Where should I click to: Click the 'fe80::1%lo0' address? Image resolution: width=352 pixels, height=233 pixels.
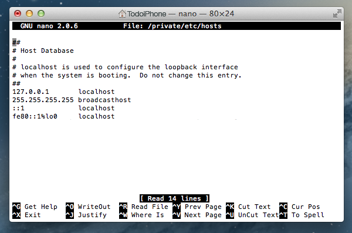coord(35,116)
